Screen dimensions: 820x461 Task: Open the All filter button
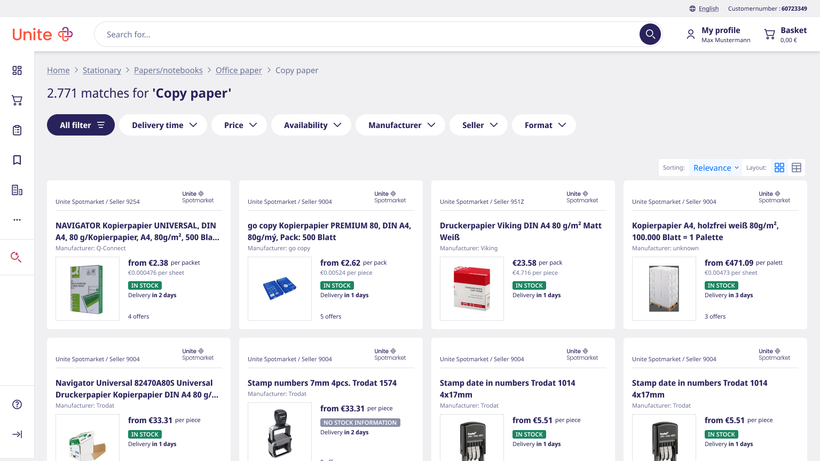(x=81, y=125)
